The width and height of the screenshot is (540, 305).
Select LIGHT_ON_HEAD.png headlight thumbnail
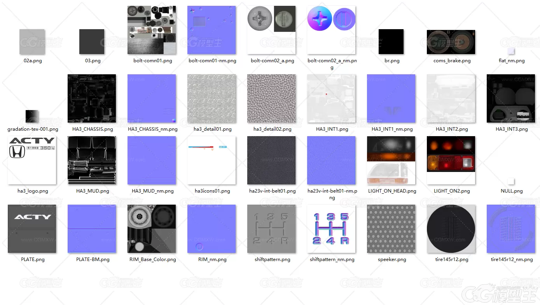point(391,160)
